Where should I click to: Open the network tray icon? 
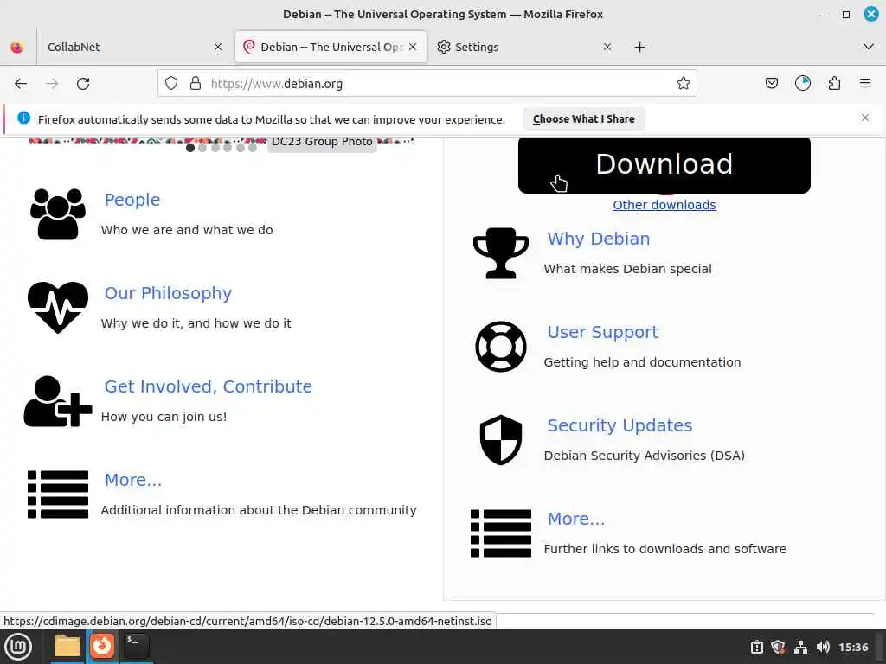click(x=800, y=647)
